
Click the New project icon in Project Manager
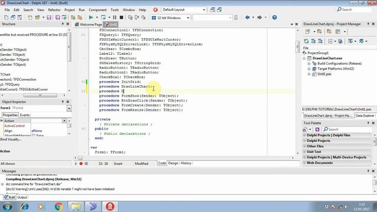[x=307, y=31]
